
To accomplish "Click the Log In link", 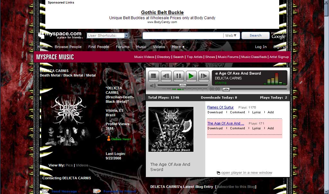I will click(261, 47).
